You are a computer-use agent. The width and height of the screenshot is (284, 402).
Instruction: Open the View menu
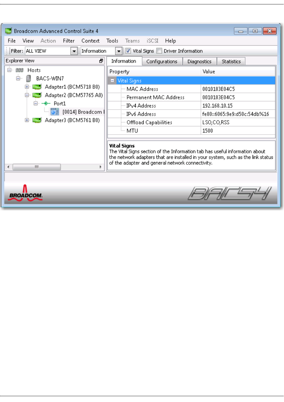[28, 41]
